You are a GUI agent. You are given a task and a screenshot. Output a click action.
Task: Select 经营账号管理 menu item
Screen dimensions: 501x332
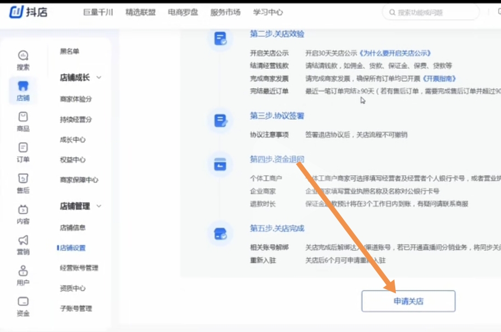click(x=79, y=268)
